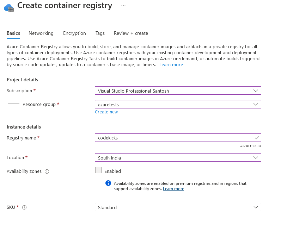This screenshot has width=281, height=244.
Task: Open the Encryption tab
Action: coord(74,33)
